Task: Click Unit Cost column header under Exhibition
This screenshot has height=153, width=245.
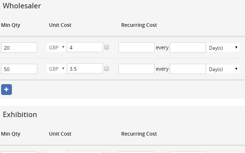Action: click(x=60, y=134)
